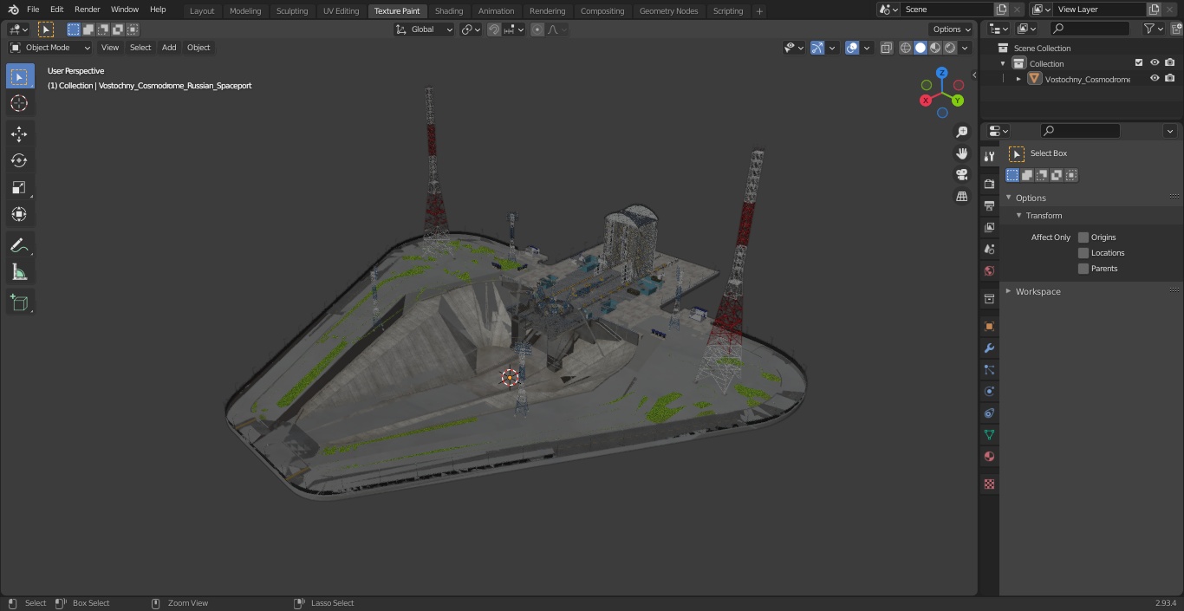Open the Output properties tab

pyautogui.click(x=989, y=205)
